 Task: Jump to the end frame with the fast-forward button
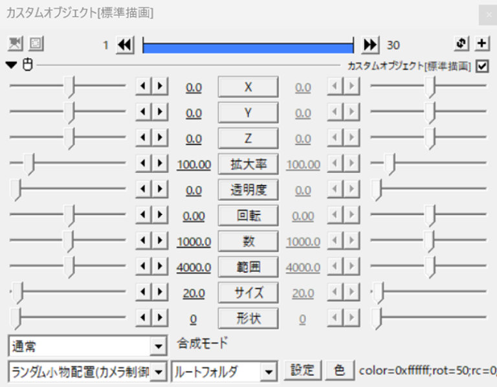coord(370,45)
